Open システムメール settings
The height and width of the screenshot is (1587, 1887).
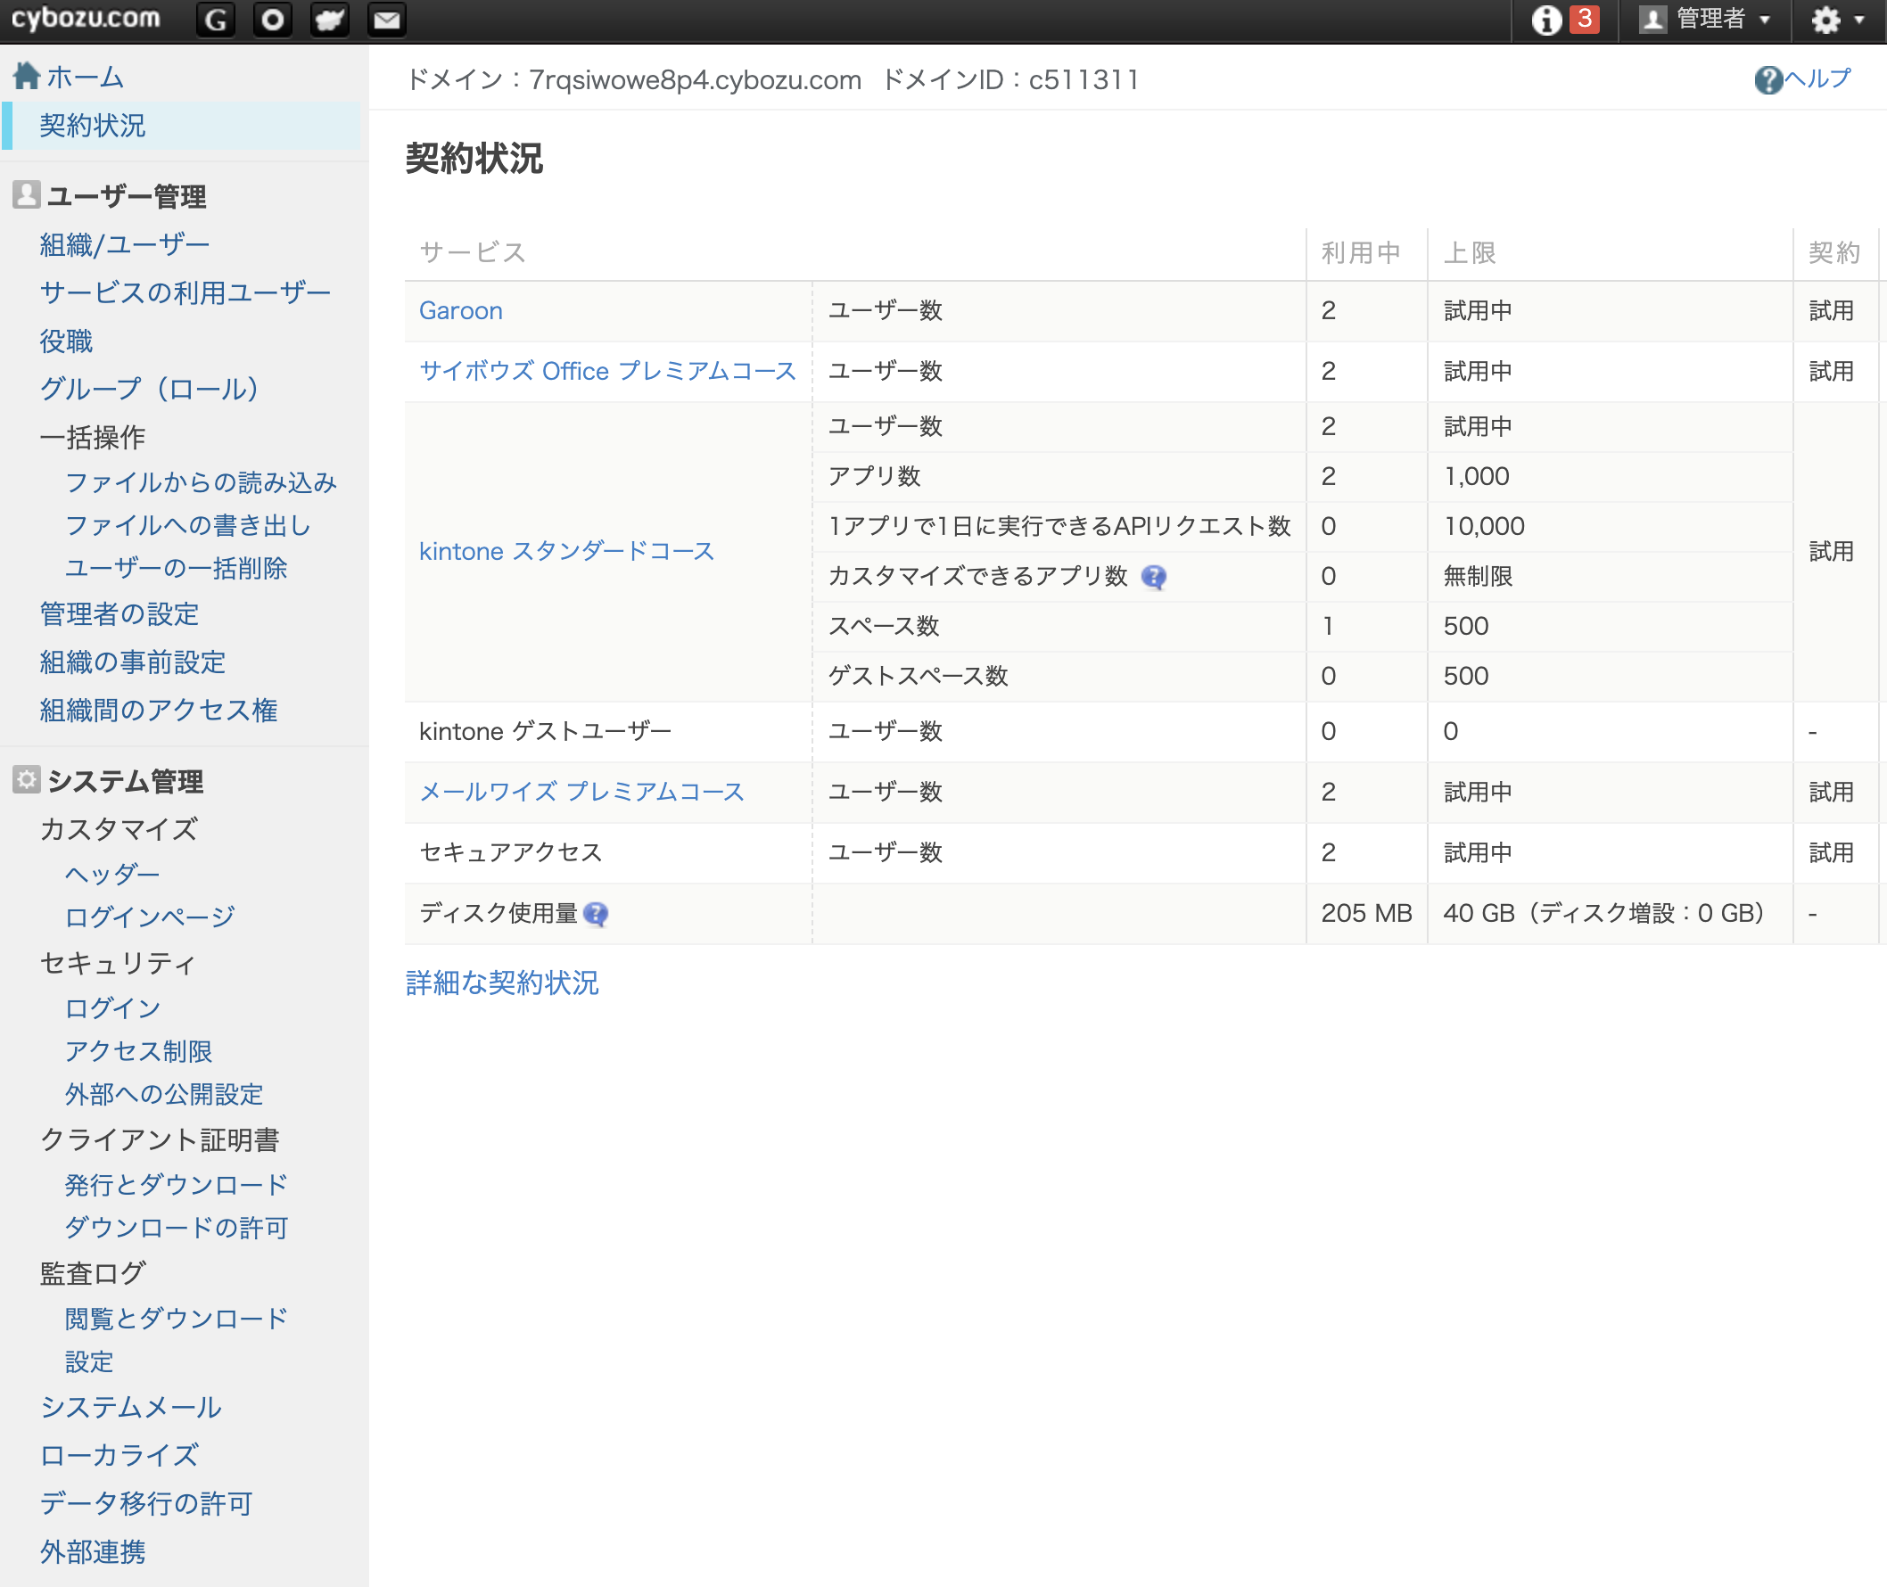[130, 1408]
